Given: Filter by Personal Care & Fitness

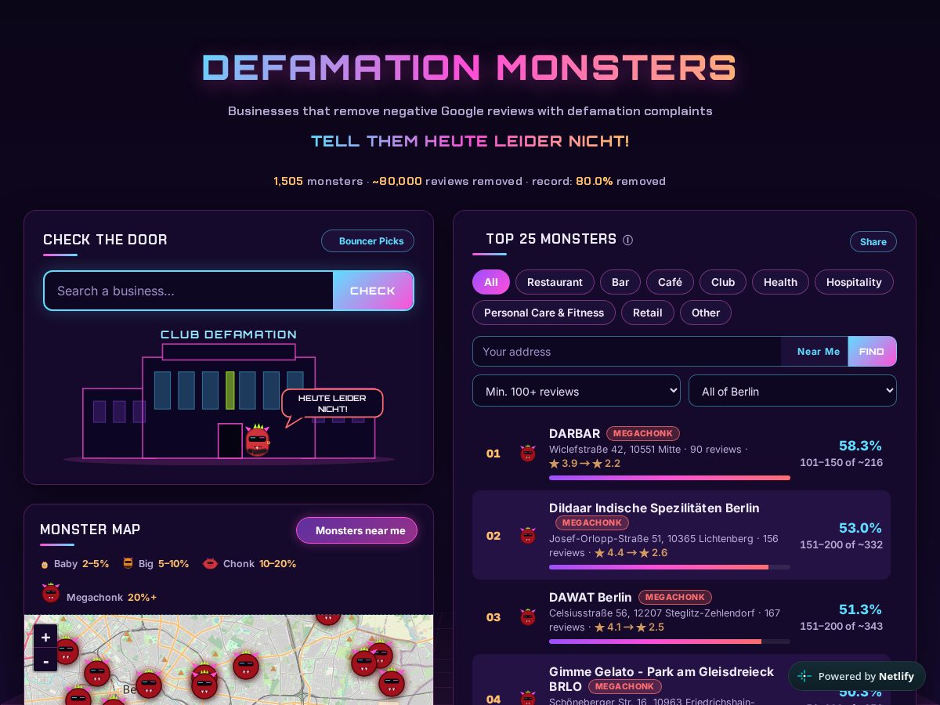Looking at the screenshot, I should (544, 313).
